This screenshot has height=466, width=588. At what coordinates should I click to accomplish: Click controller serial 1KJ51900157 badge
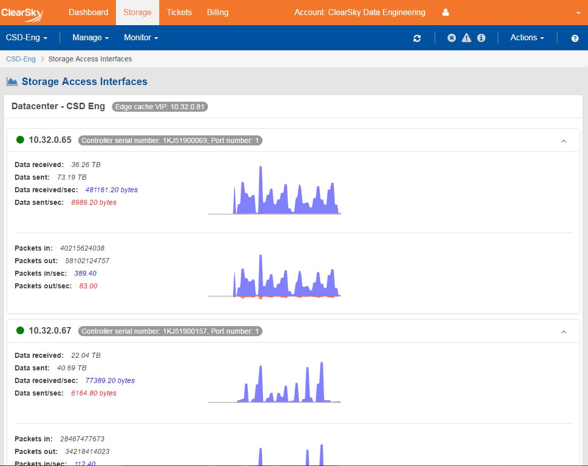pyautogui.click(x=170, y=331)
